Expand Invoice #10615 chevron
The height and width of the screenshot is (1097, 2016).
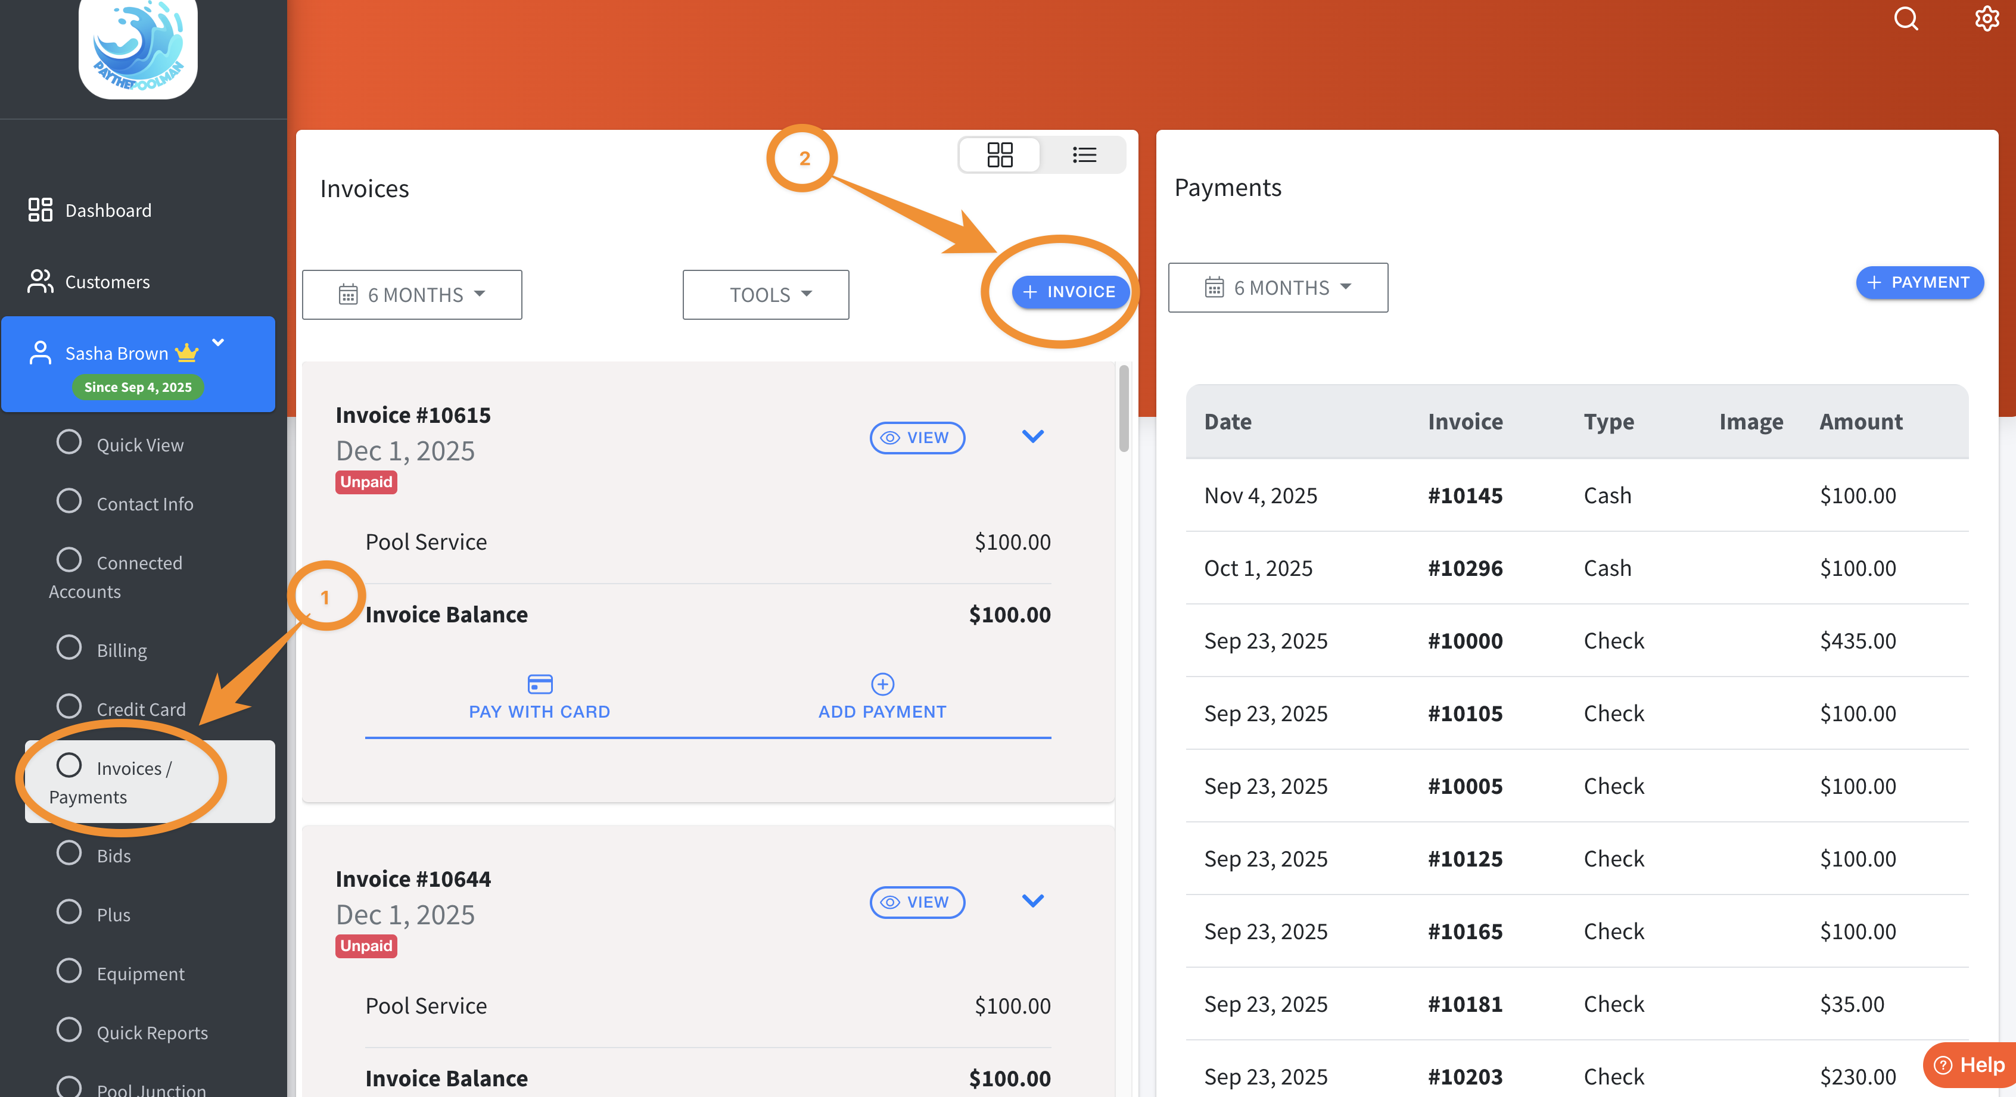(1032, 437)
